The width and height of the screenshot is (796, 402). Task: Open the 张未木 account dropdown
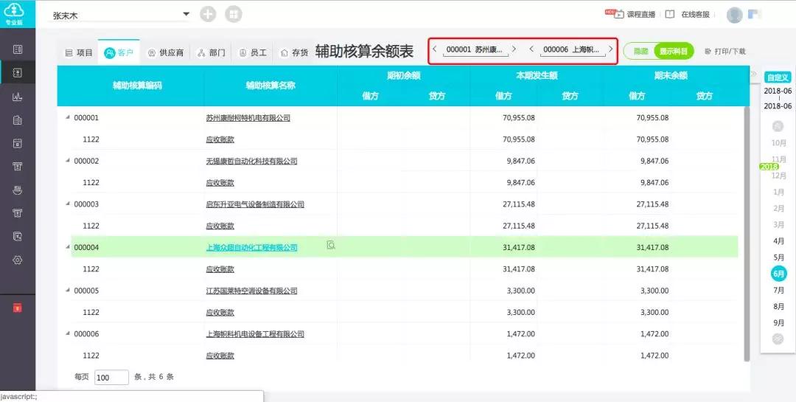coord(121,15)
